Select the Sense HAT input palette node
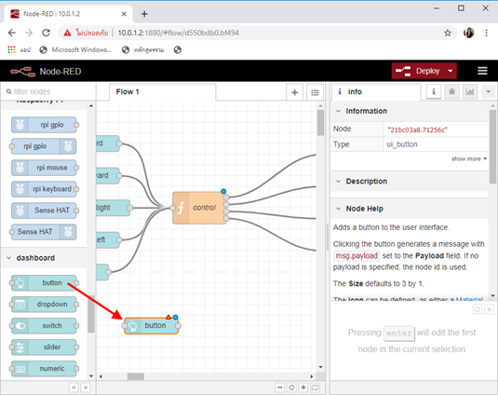 [x=45, y=211]
